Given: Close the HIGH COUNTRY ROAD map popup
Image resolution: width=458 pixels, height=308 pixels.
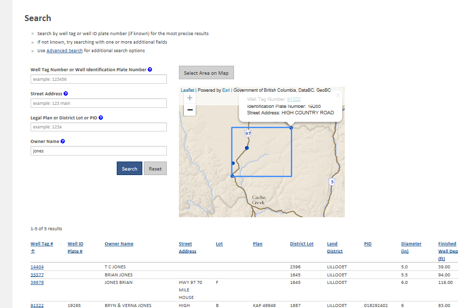Looking at the screenshot, I should tap(338, 95).
